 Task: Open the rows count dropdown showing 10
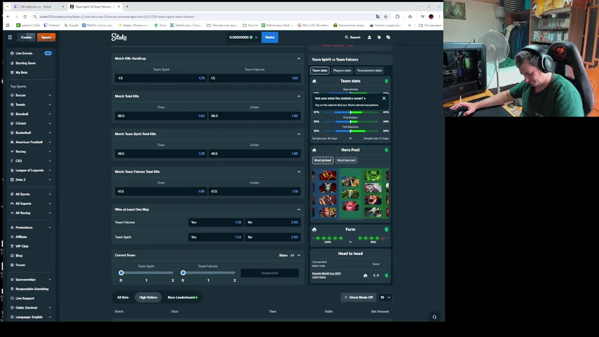click(385, 297)
